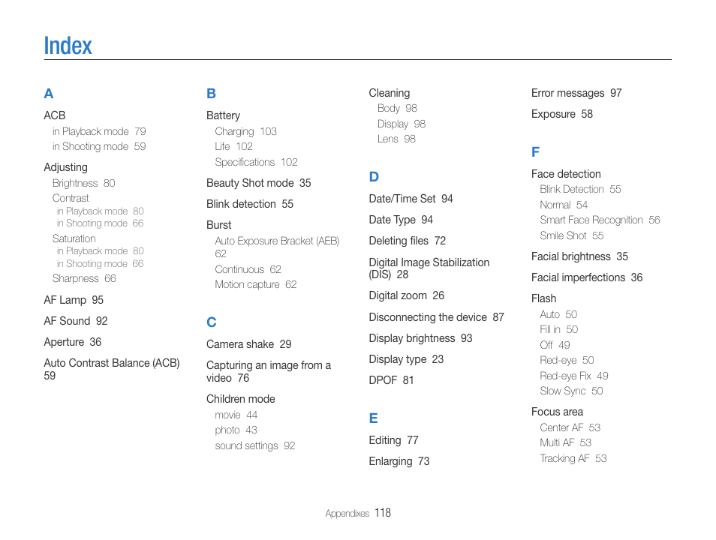The image size is (716, 540).
Task: Click 'Disconnecting the device 87' entry
Action: click(437, 317)
